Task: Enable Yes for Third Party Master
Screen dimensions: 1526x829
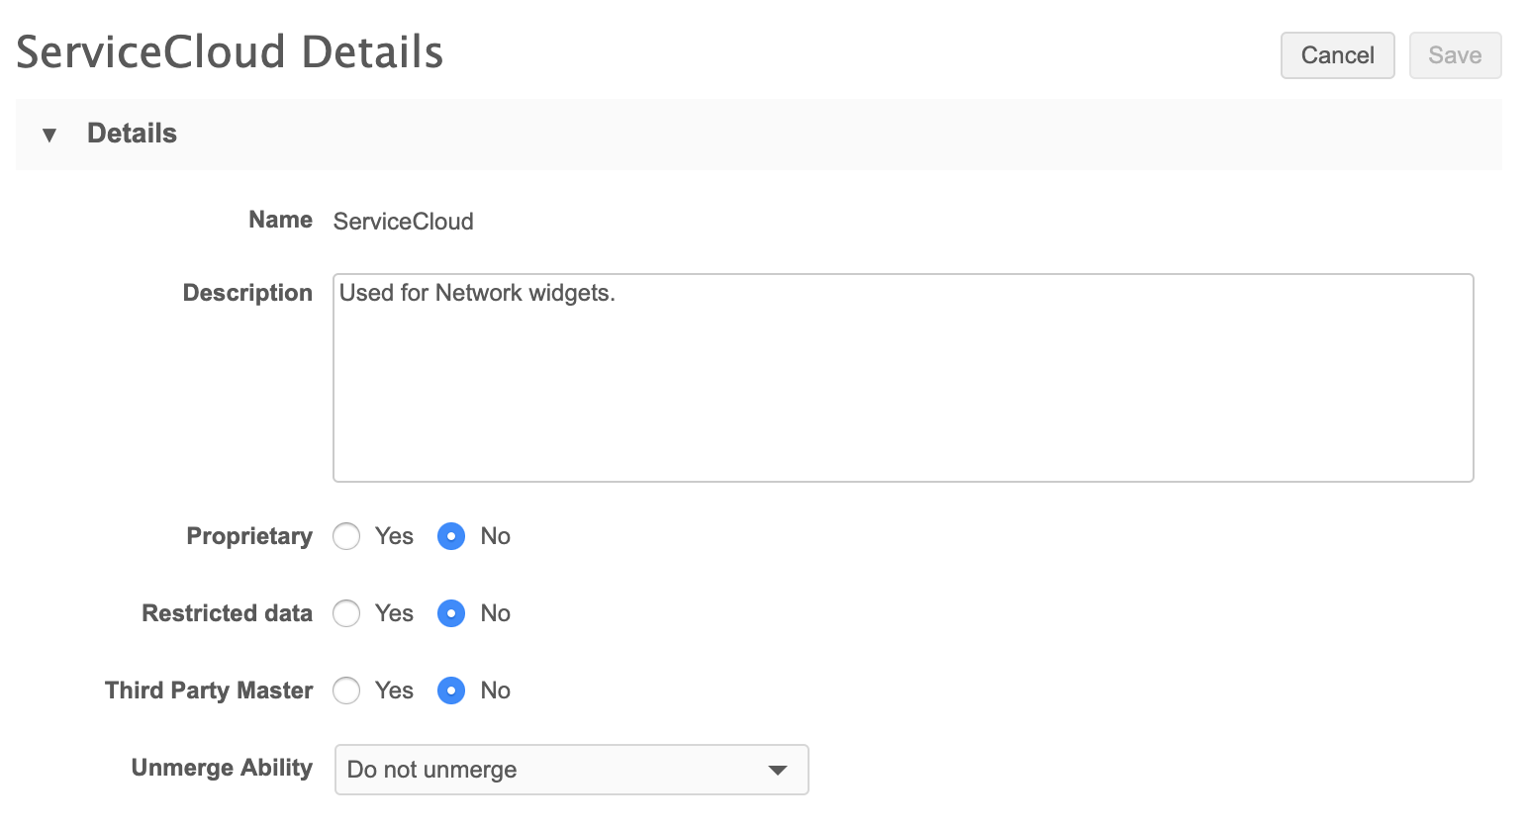Action: click(346, 691)
